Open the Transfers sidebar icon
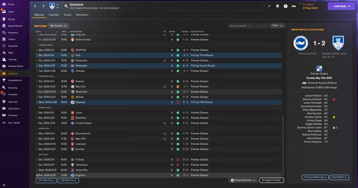 point(4,94)
